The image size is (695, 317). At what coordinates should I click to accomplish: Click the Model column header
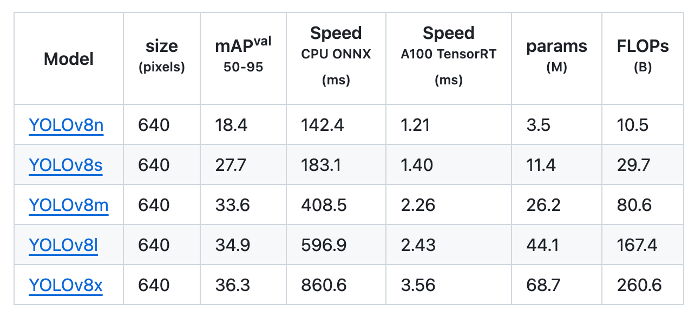[69, 58]
